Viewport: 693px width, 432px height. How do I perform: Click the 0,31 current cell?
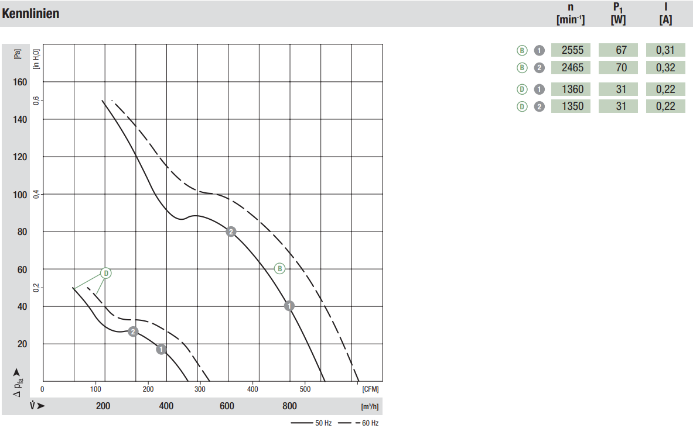665,50
